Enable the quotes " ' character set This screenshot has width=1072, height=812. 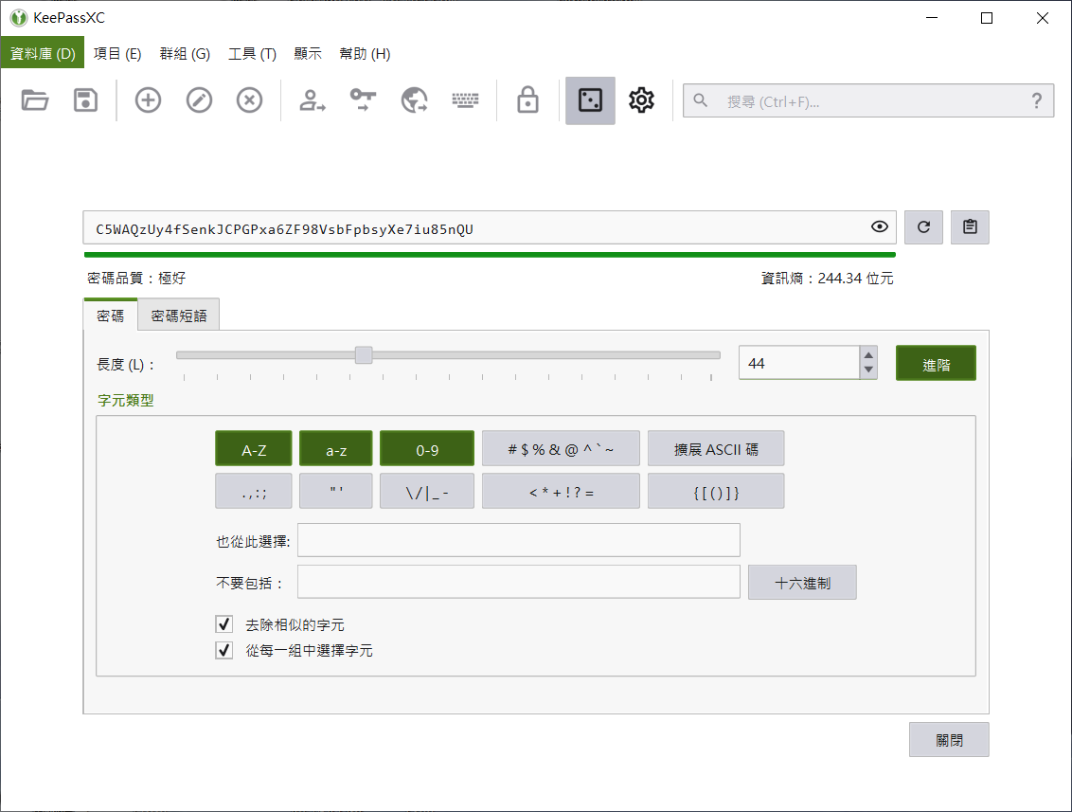pyautogui.click(x=335, y=491)
